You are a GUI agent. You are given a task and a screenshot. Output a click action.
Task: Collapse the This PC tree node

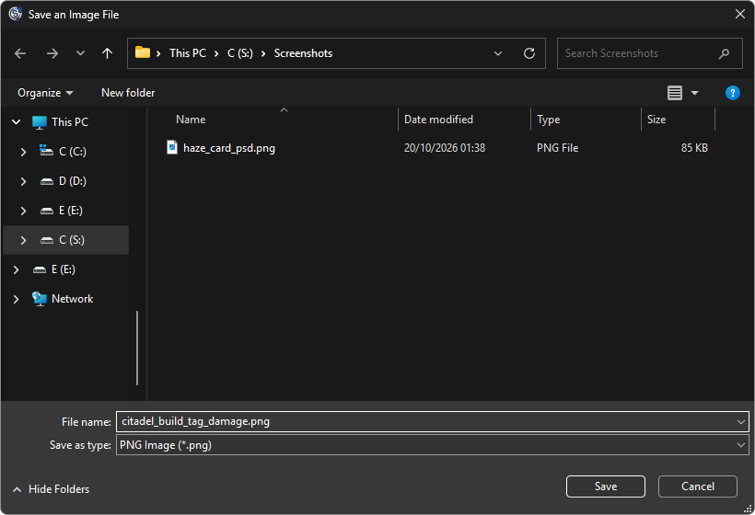coord(17,122)
